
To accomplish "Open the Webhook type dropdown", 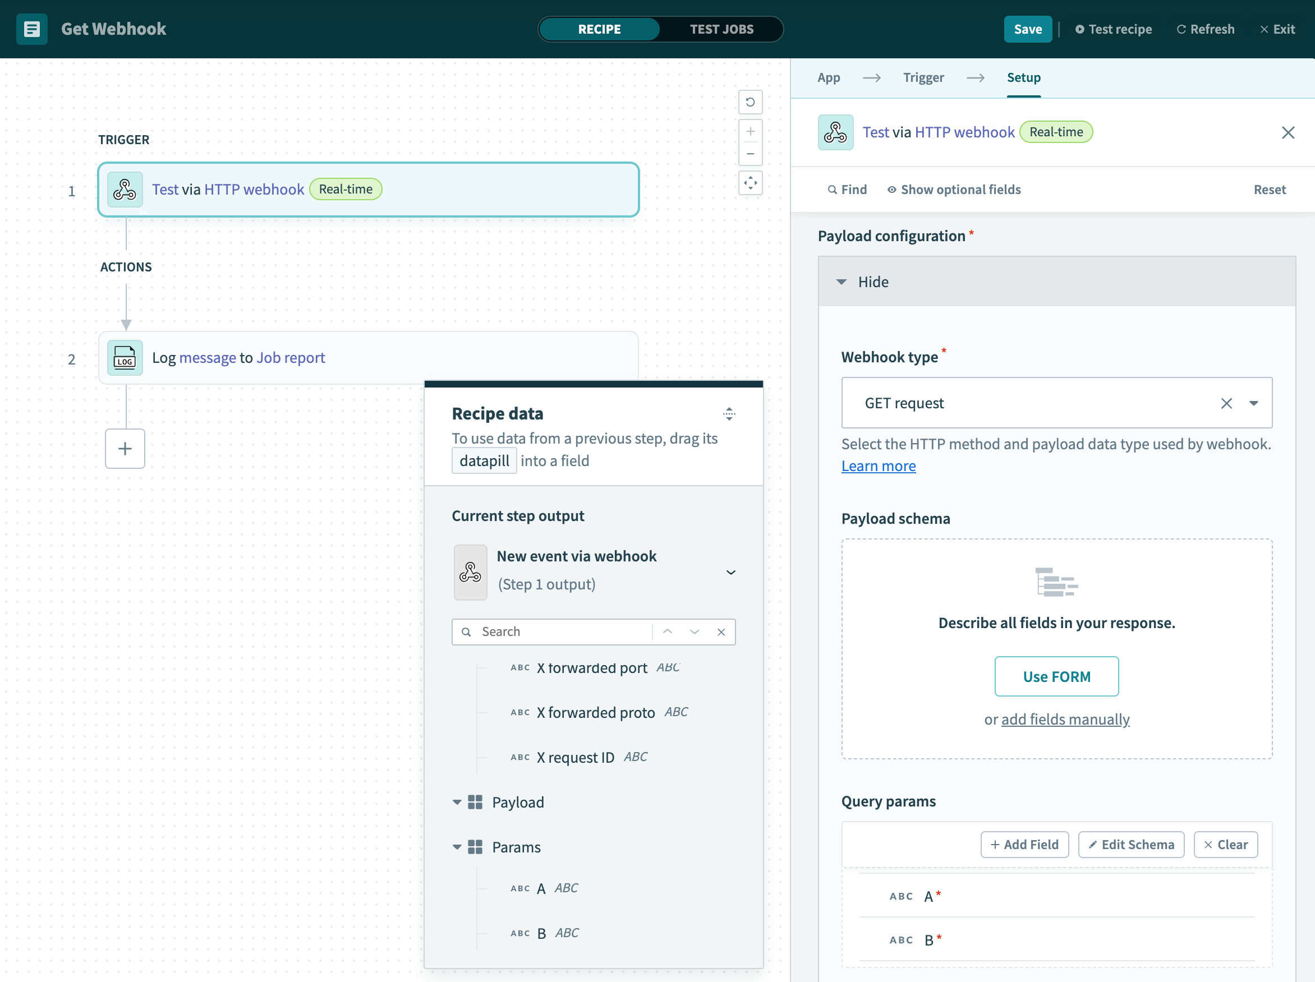I will (x=1253, y=404).
